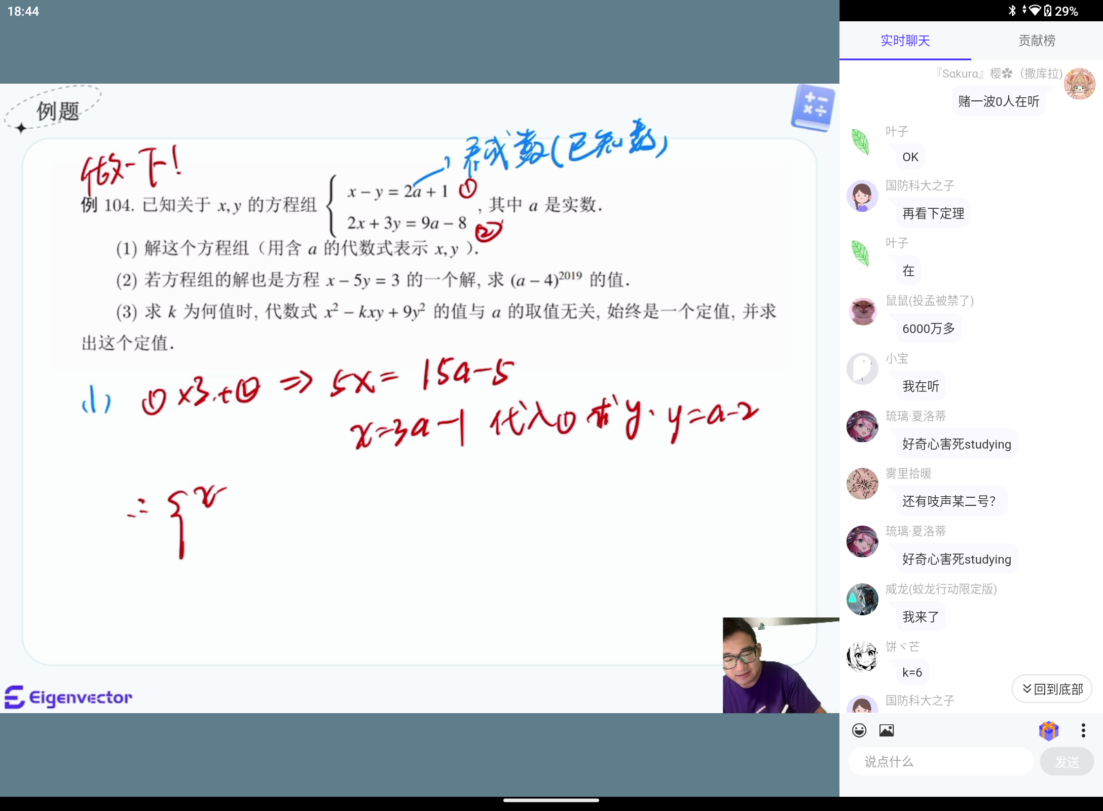Screen dimensions: 1103x811
Task: Open avatar of 饼丷芒
Action: click(862, 657)
